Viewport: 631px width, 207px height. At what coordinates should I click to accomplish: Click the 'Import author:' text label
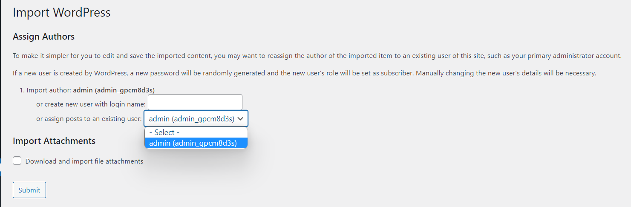click(x=49, y=90)
